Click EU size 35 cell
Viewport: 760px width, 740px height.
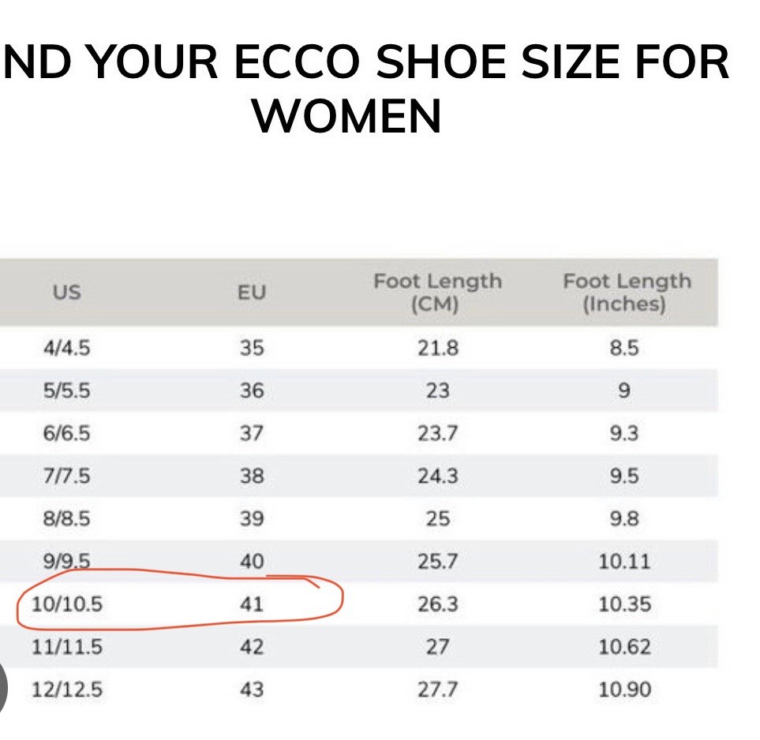tap(252, 348)
